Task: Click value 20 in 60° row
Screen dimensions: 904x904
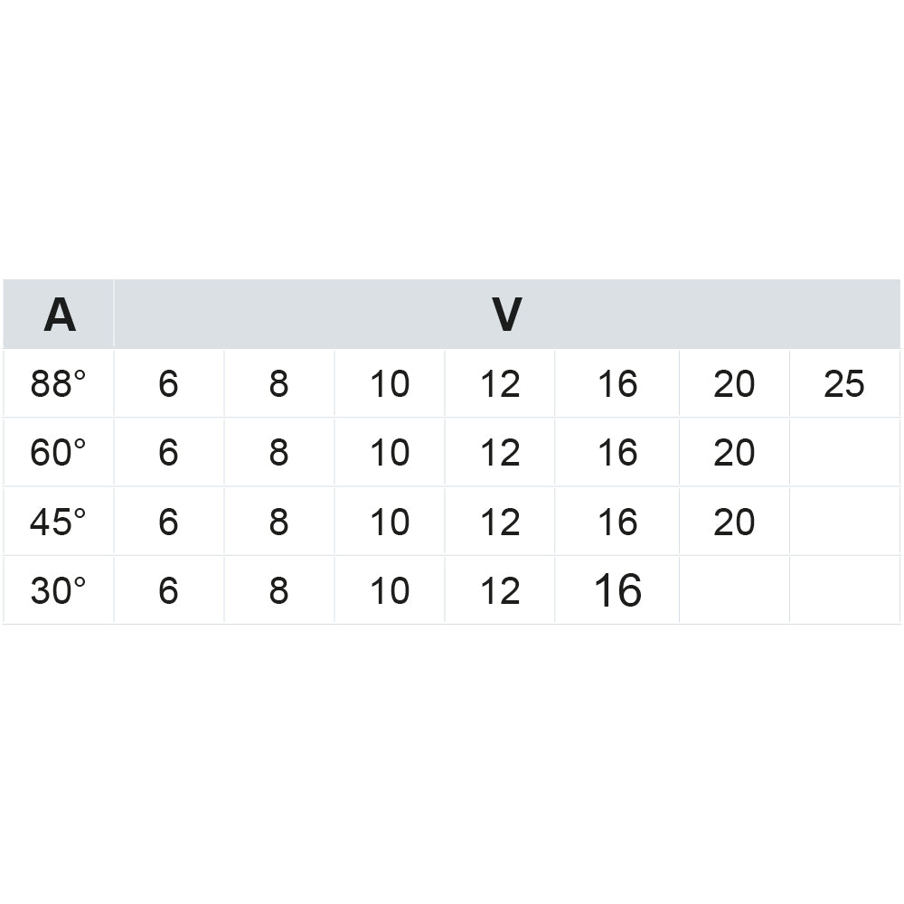Action: coord(733,453)
